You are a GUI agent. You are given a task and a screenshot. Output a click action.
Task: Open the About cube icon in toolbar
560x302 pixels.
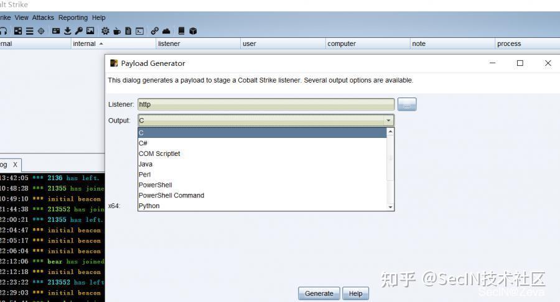pyautogui.click(x=194, y=31)
